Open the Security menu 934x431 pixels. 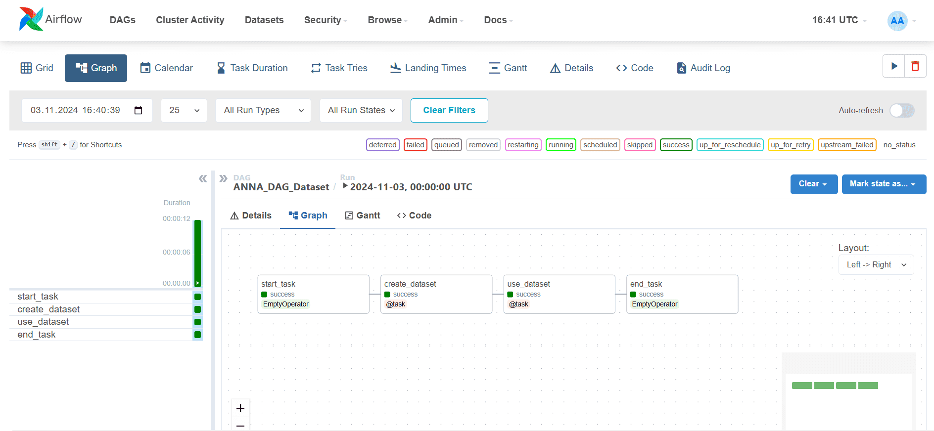tap(326, 20)
